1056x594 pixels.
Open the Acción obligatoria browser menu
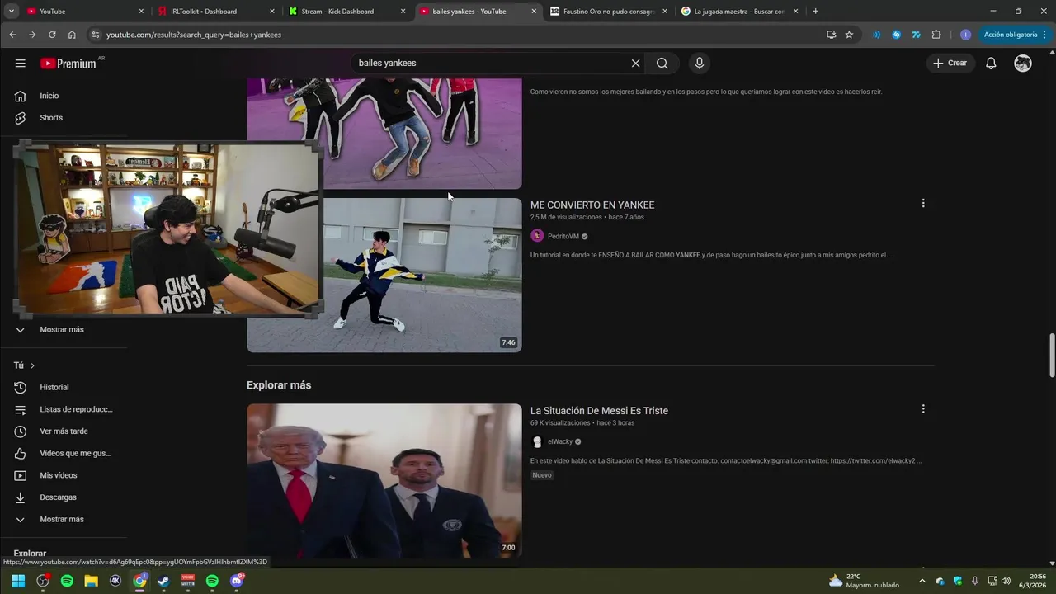1015,35
